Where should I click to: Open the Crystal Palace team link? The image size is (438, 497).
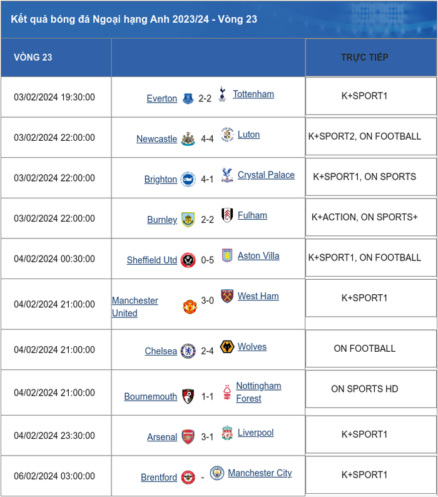click(x=266, y=175)
